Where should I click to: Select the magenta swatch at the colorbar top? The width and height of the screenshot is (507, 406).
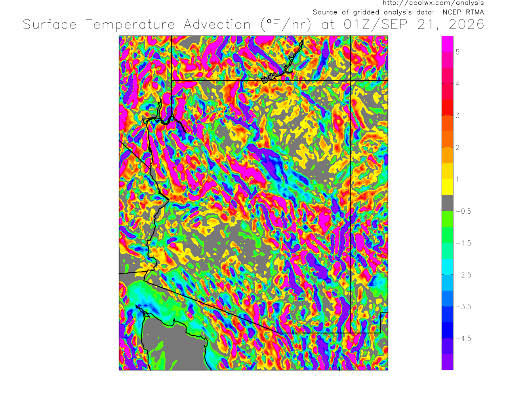click(x=448, y=44)
